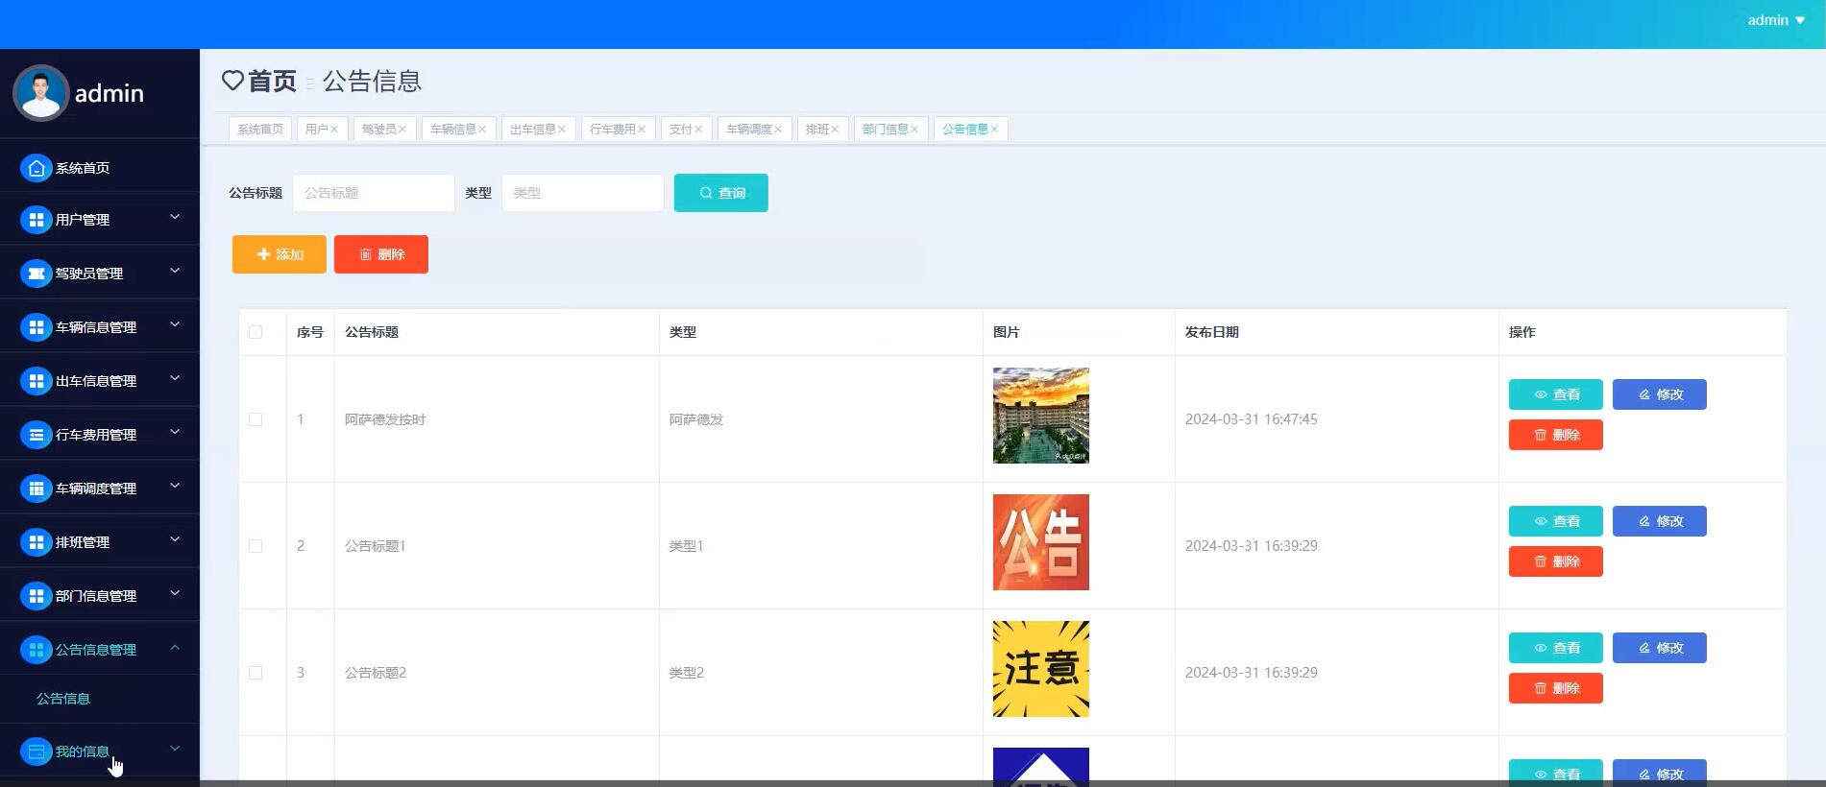Collapse the 公告信息管理 menu chevron
Viewport: 1826px width, 787px height.
click(x=175, y=648)
